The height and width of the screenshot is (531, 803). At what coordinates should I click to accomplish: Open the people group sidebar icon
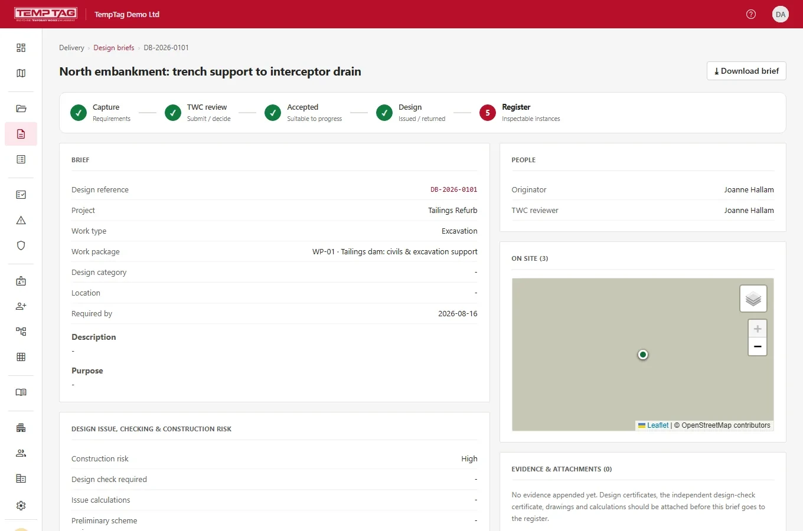[21, 453]
